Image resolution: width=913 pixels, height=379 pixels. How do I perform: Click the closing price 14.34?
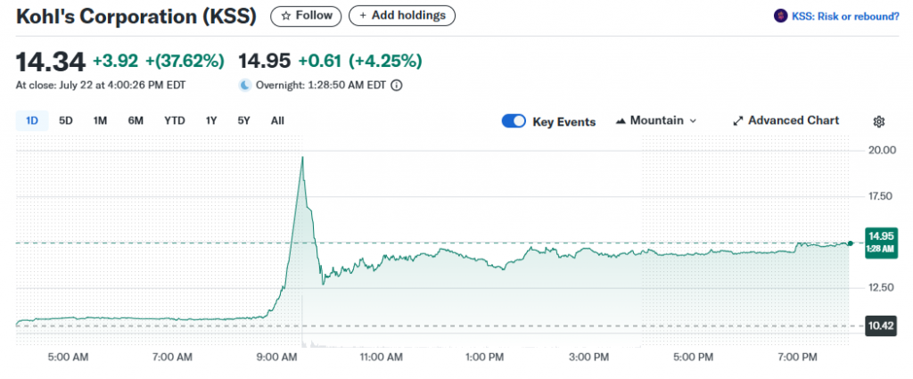(x=51, y=62)
